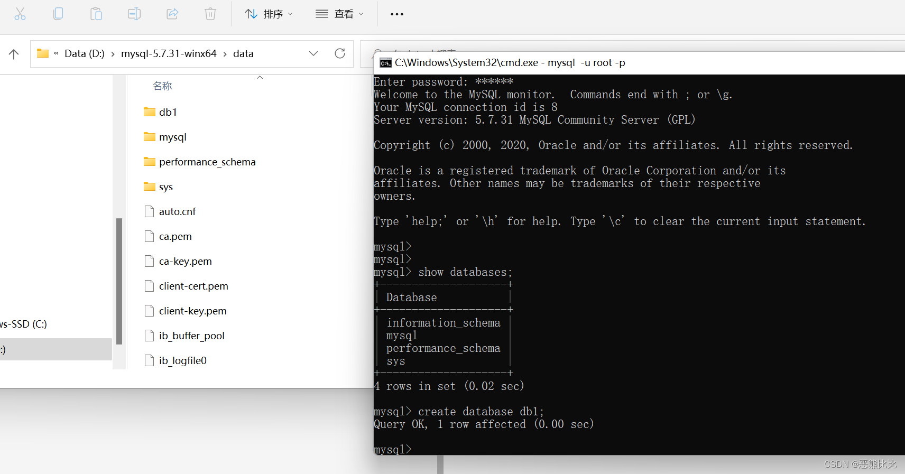Open the 查看 view dropdown
This screenshot has width=905, height=474.
point(339,14)
